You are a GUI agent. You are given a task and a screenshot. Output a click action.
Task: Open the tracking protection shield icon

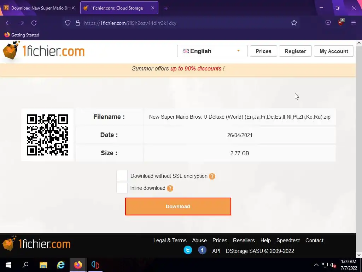[68, 23]
